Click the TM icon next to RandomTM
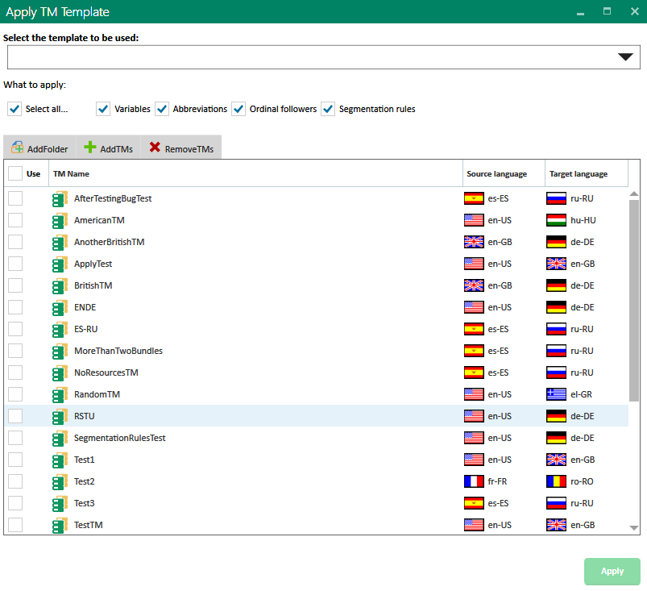The width and height of the screenshot is (647, 591). (x=60, y=395)
